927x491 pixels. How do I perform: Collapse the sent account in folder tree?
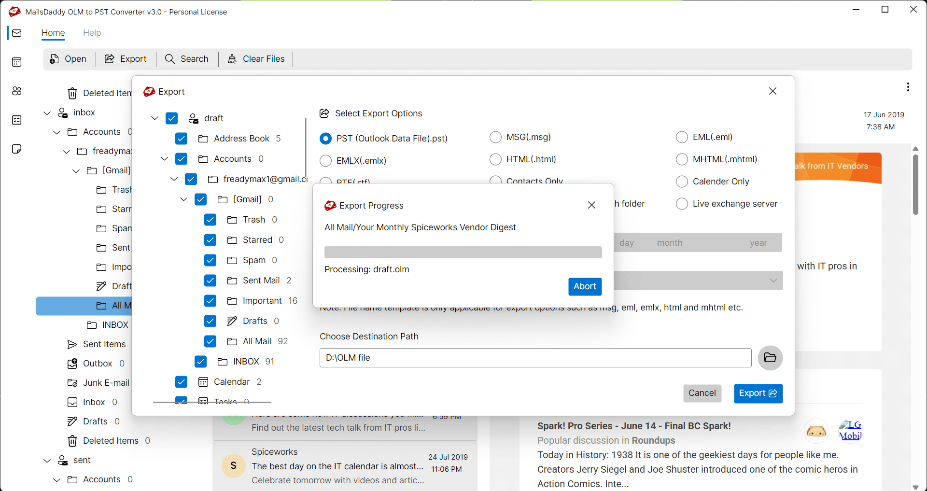[47, 460]
